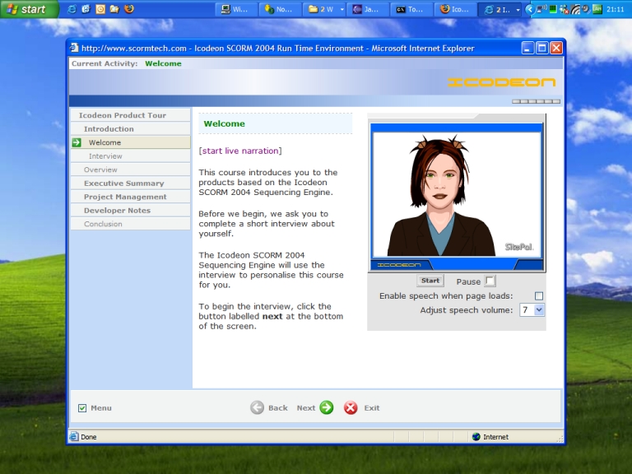Launch Outlook Express from Quick Launch
The width and height of the screenshot is (632, 474).
pyautogui.click(x=86, y=9)
